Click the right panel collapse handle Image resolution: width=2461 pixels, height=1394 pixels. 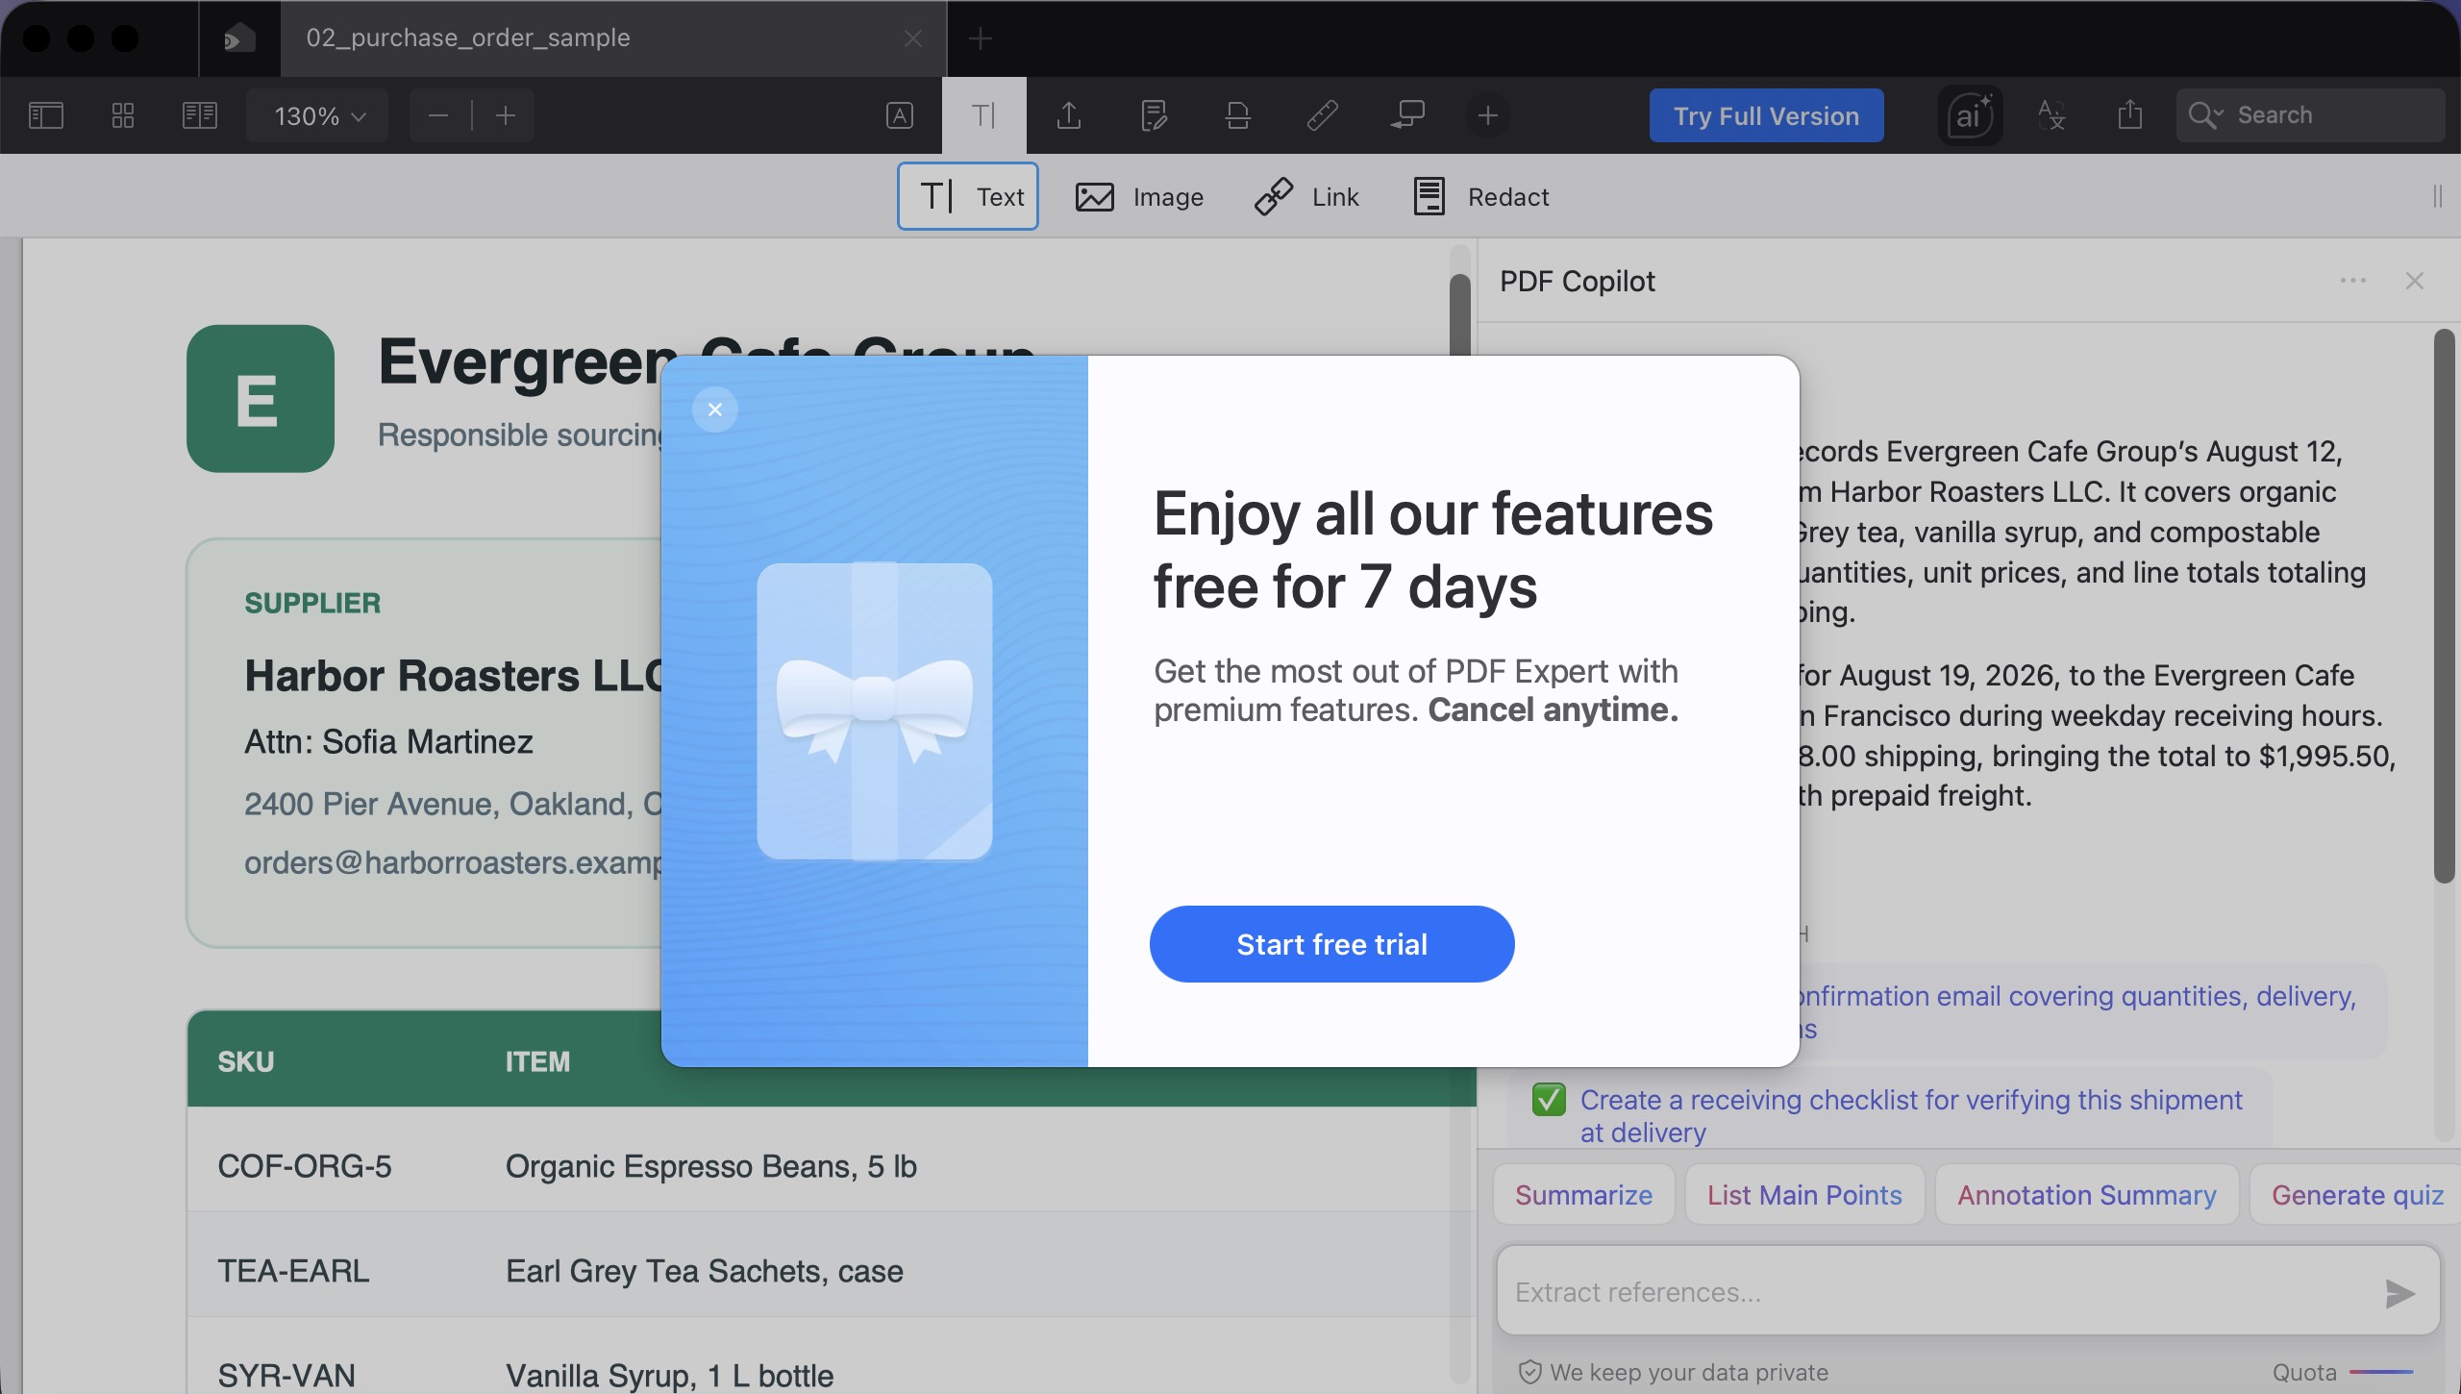pos(2437,197)
